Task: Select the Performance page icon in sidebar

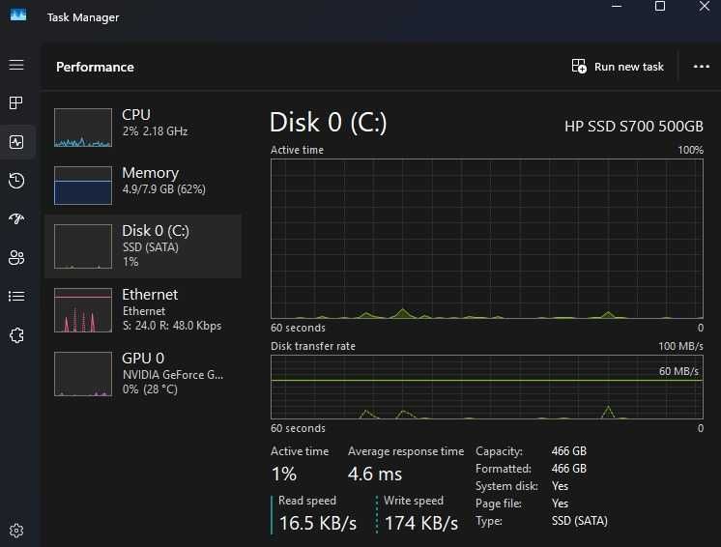Action: (16, 142)
